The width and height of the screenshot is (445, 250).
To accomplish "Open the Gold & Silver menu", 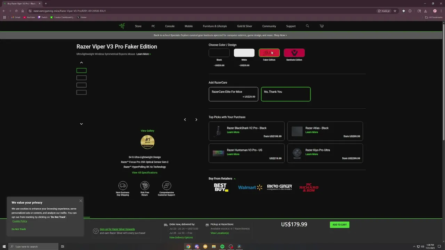I will 244,26.
